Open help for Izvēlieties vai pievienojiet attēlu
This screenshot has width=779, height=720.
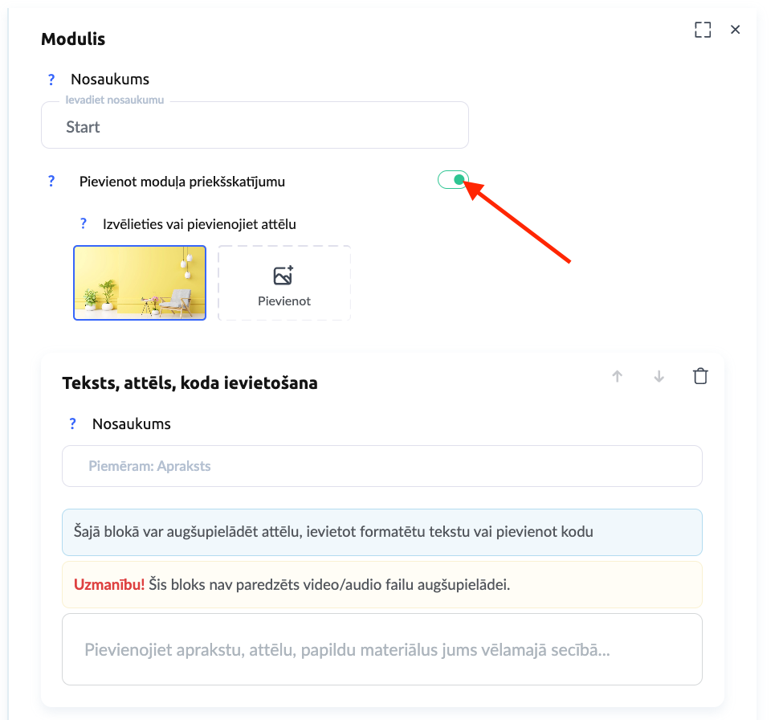(83, 223)
